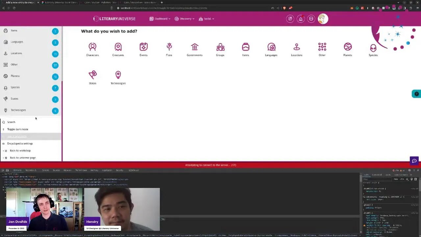Open Brave shields icon in address bar
The image size is (421, 237).
click(284, 8)
